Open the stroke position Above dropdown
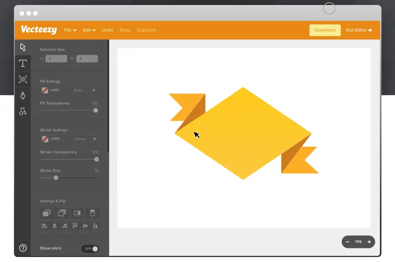Image resolution: width=395 pixels, height=262 pixels. 84,139
